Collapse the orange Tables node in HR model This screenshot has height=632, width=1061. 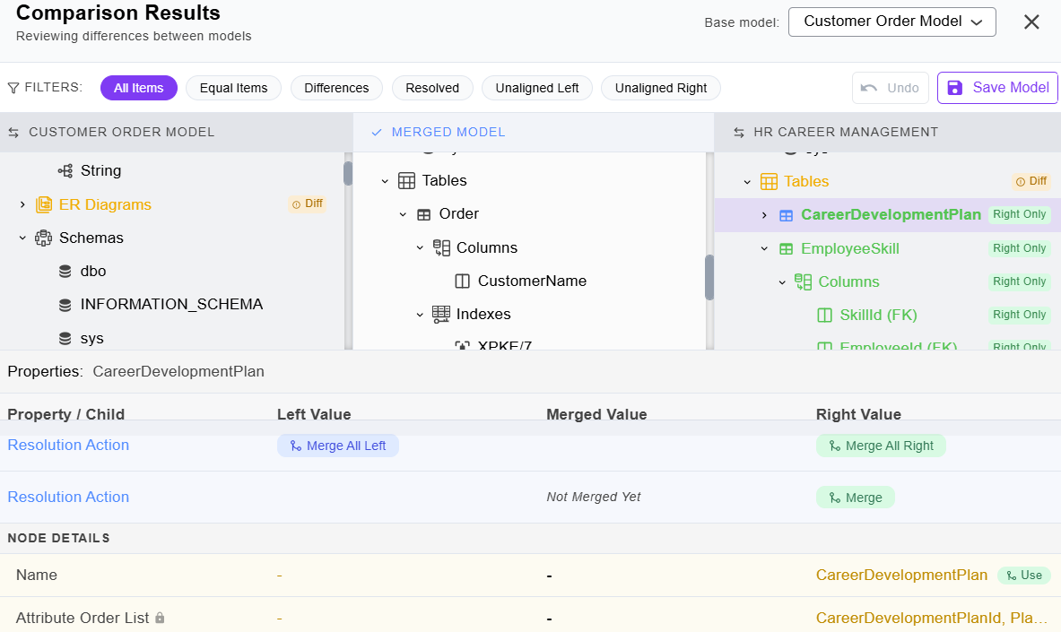[747, 182]
